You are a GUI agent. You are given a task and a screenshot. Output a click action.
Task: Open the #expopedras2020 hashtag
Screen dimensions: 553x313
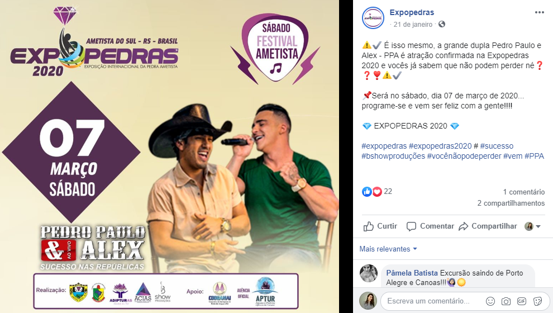click(440, 146)
